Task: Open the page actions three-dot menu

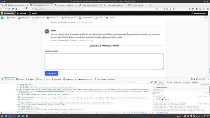Action: click(161, 9)
